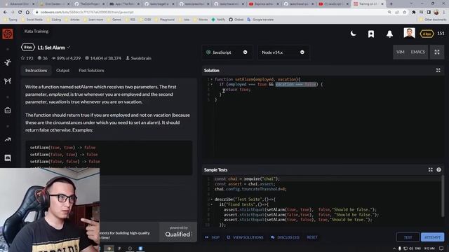Click VIEW SOLUTIONS
Viewport: 449px width, 252px height.
245,237
